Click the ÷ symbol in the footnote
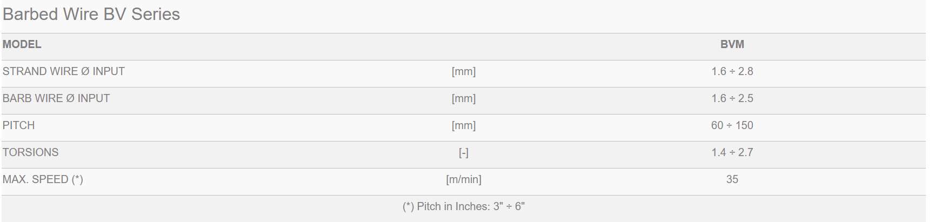This screenshot has width=935, height=222. [x=509, y=207]
